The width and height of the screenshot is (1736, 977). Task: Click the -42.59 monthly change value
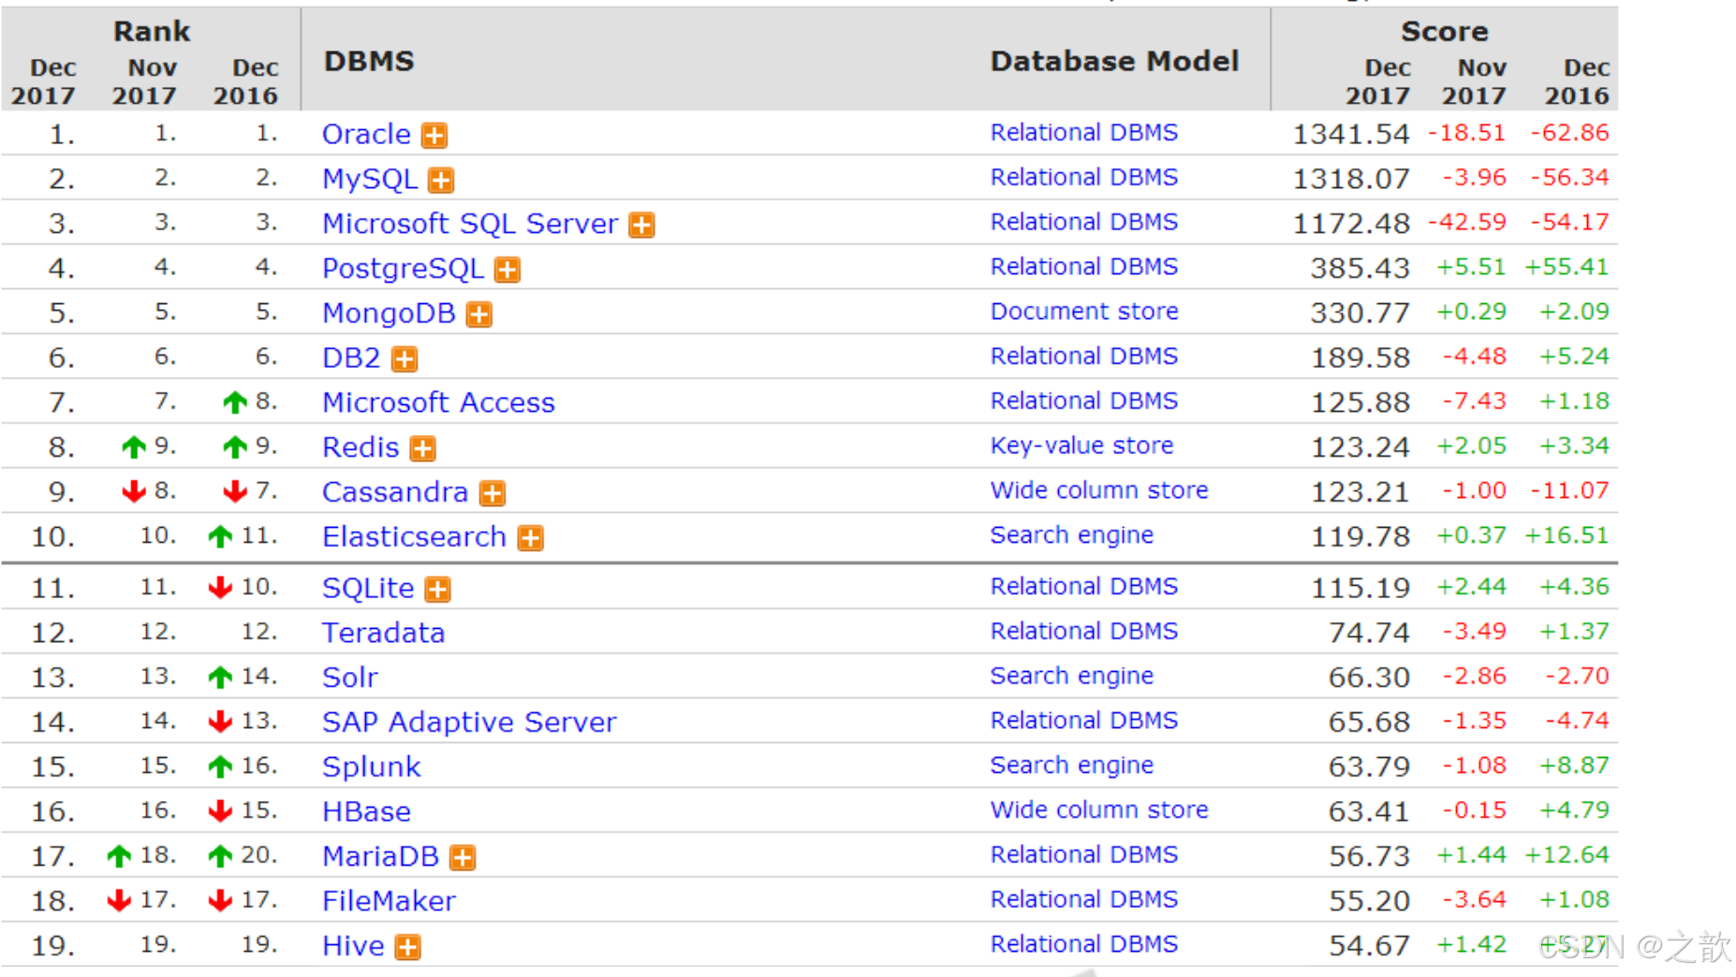click(x=1466, y=223)
